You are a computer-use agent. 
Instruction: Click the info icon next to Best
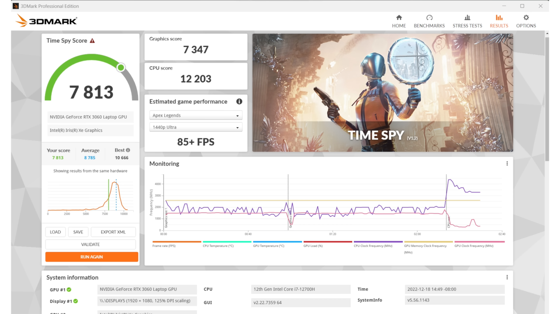click(128, 150)
